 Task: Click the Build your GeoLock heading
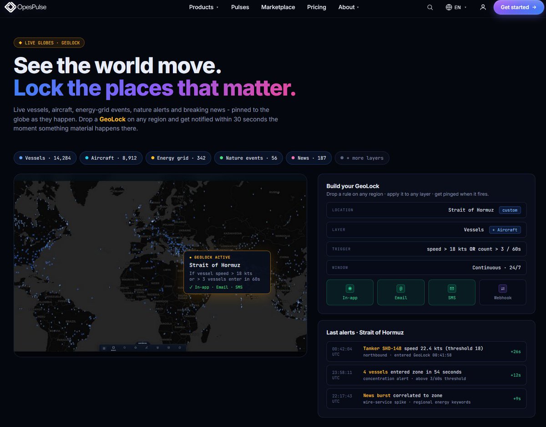click(353, 186)
